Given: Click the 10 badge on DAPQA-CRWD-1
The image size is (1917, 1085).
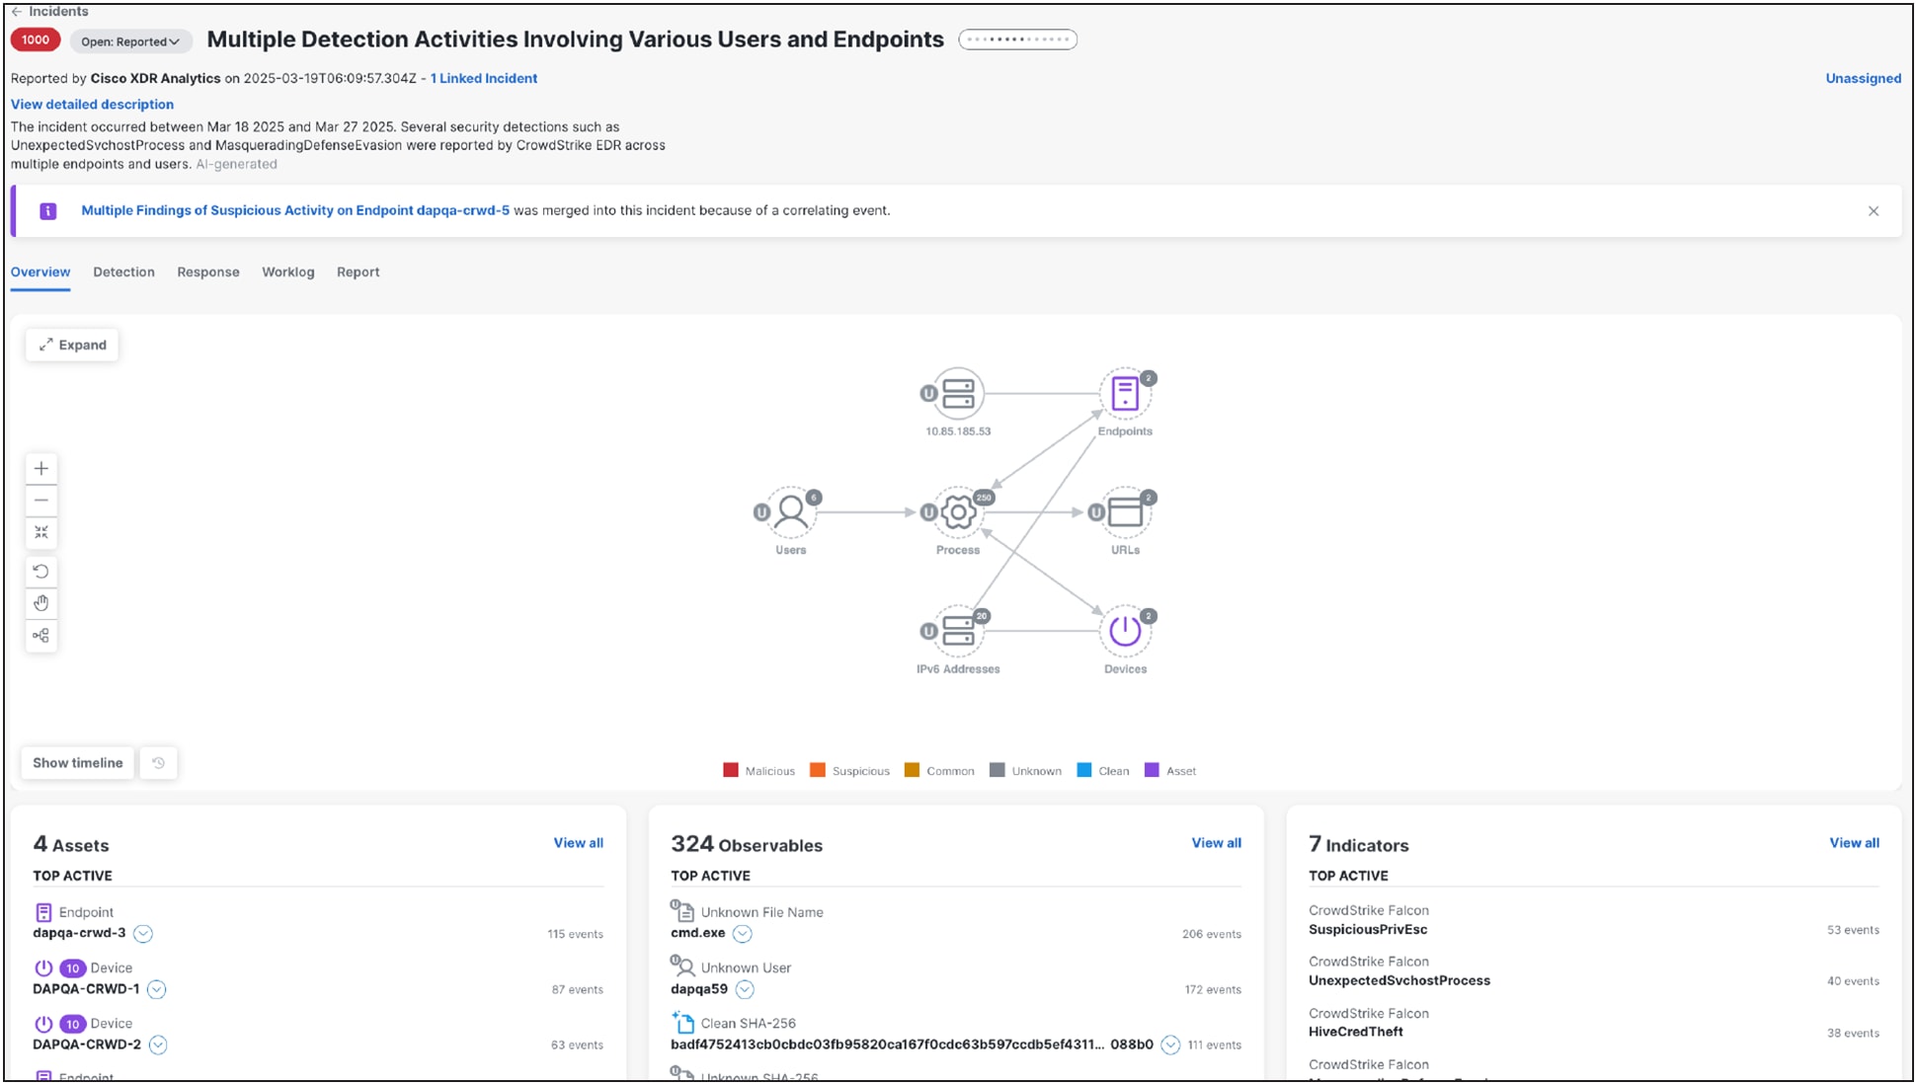Looking at the screenshot, I should (72, 969).
